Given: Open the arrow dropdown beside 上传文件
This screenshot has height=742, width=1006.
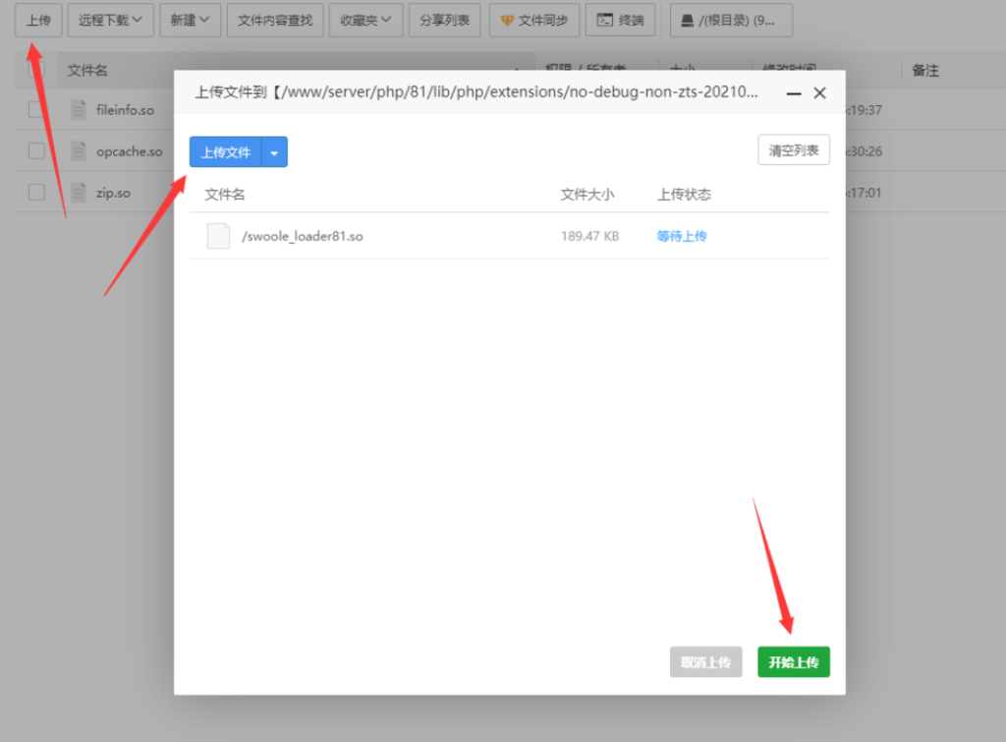Looking at the screenshot, I should 274,152.
